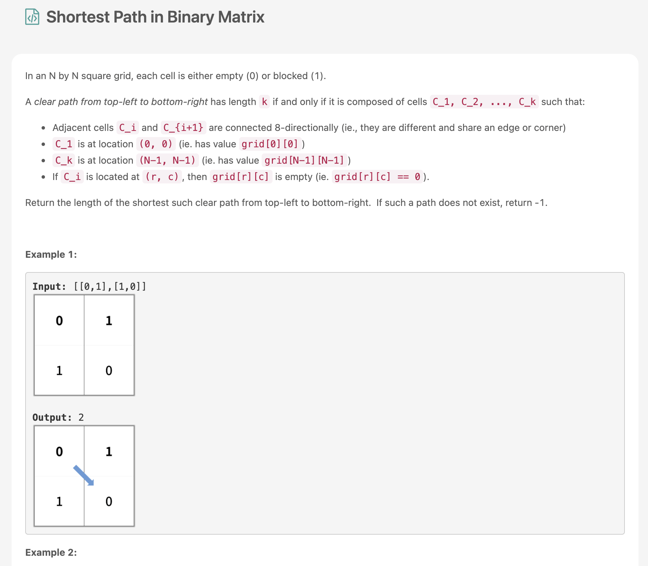Viewport: 648px width, 566px height.
Task: Click the "grid[r][c] == 0" code snippet
Action: 377,177
